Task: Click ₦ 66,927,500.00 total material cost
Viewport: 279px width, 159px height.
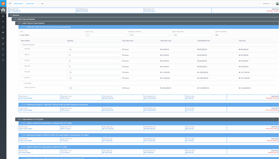Action: point(82,11)
